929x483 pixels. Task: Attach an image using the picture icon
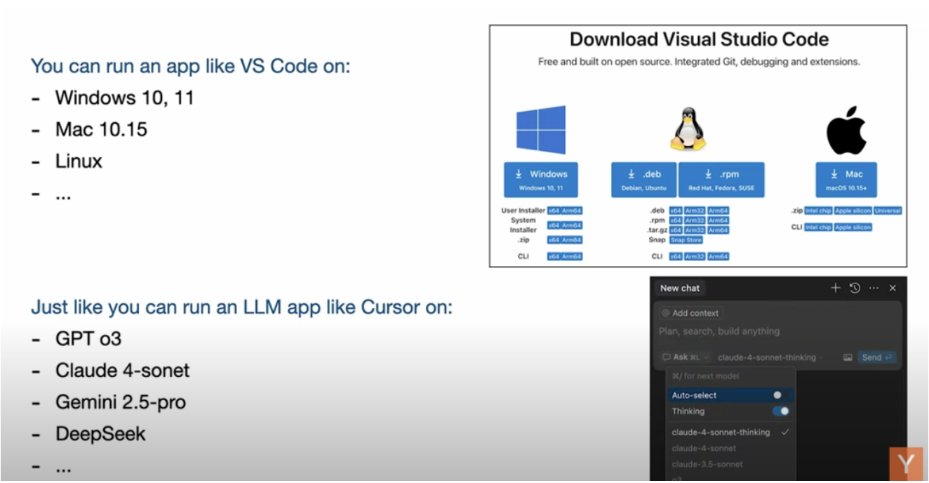pos(848,357)
